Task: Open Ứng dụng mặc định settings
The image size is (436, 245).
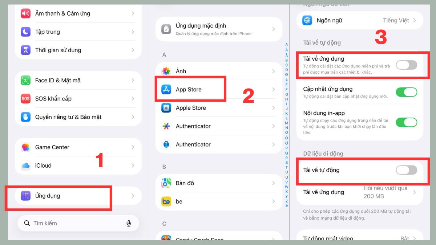Action: (219, 29)
